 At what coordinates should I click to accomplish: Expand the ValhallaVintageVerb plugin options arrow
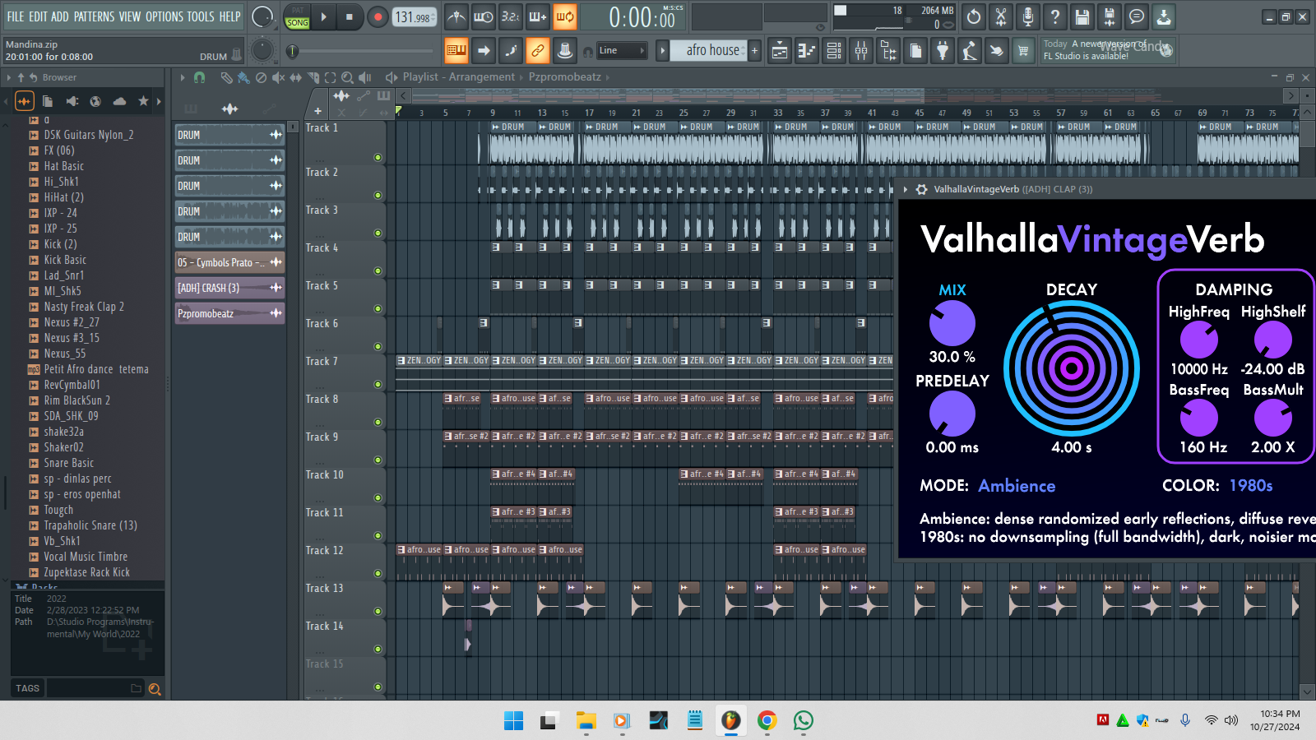coord(906,189)
